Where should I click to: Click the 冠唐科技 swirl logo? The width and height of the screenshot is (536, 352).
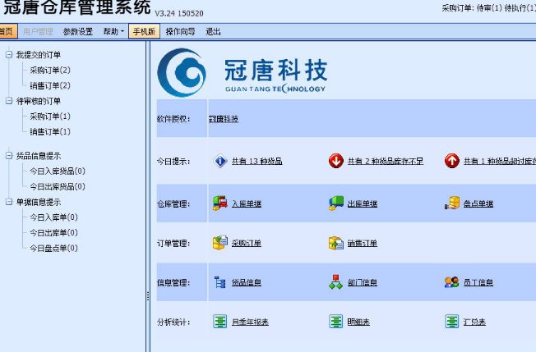pos(182,73)
